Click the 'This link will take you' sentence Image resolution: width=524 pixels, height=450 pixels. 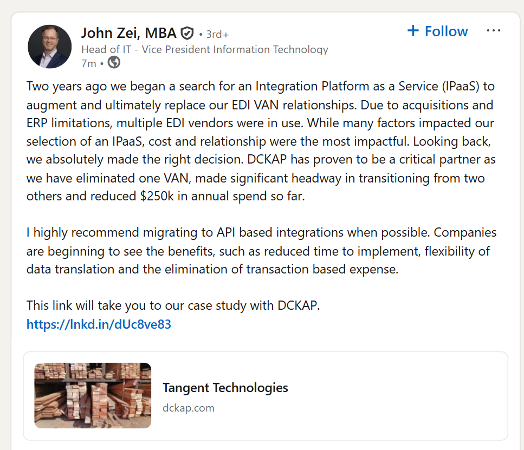(173, 305)
